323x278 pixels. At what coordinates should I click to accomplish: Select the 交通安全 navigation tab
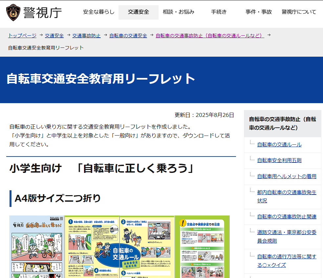coord(139,12)
